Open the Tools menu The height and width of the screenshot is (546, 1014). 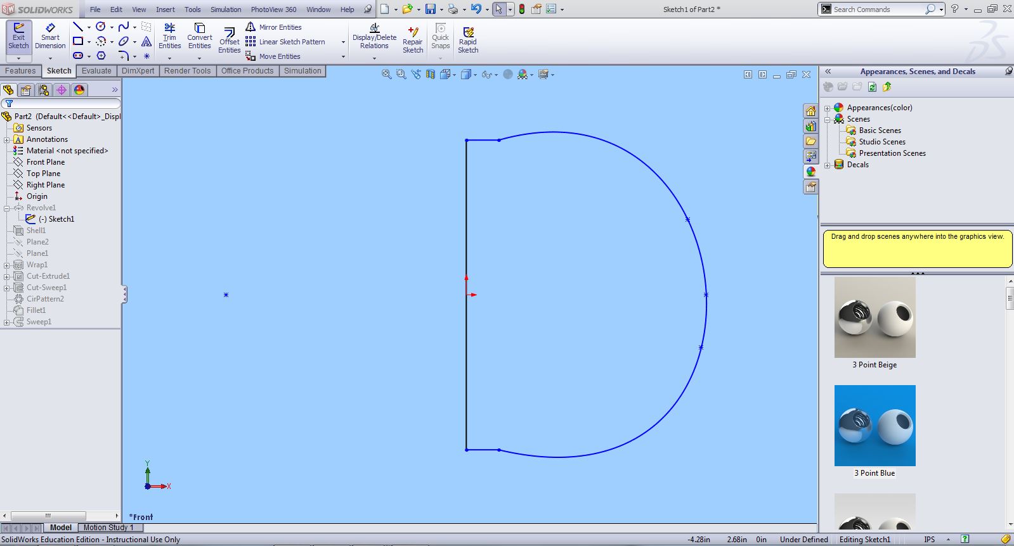tap(193, 10)
